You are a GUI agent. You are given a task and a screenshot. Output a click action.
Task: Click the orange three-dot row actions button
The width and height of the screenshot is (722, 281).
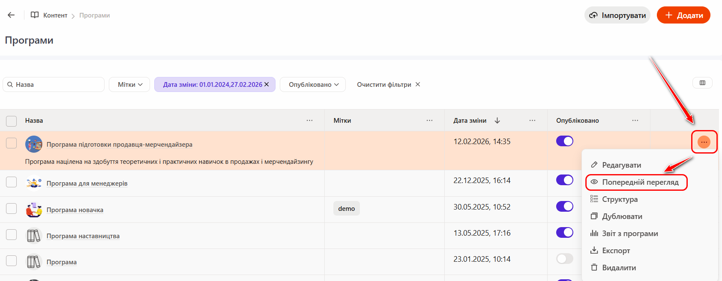pos(704,142)
